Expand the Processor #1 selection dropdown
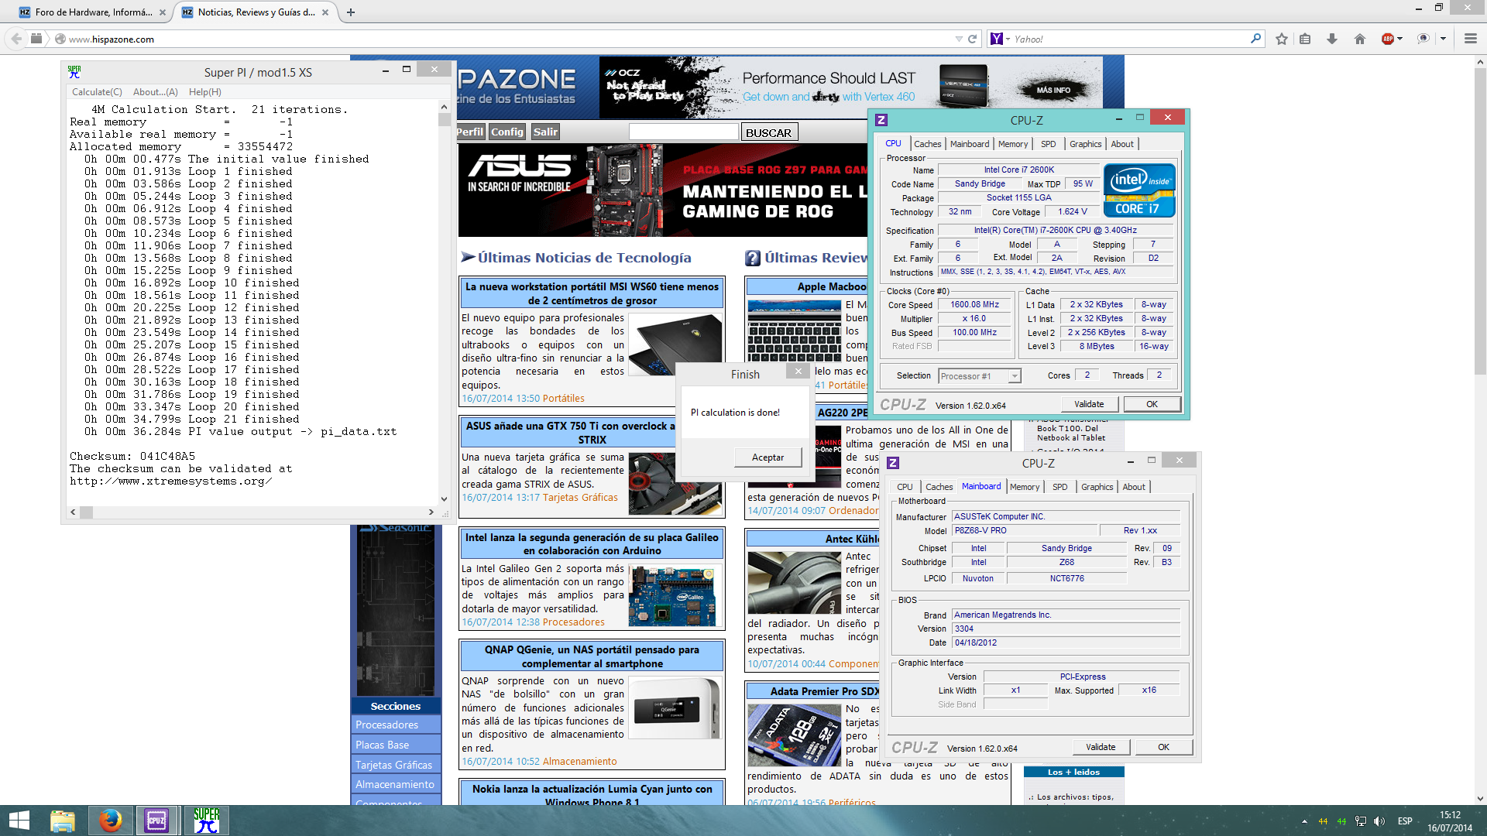The height and width of the screenshot is (836, 1487). coord(1015,376)
